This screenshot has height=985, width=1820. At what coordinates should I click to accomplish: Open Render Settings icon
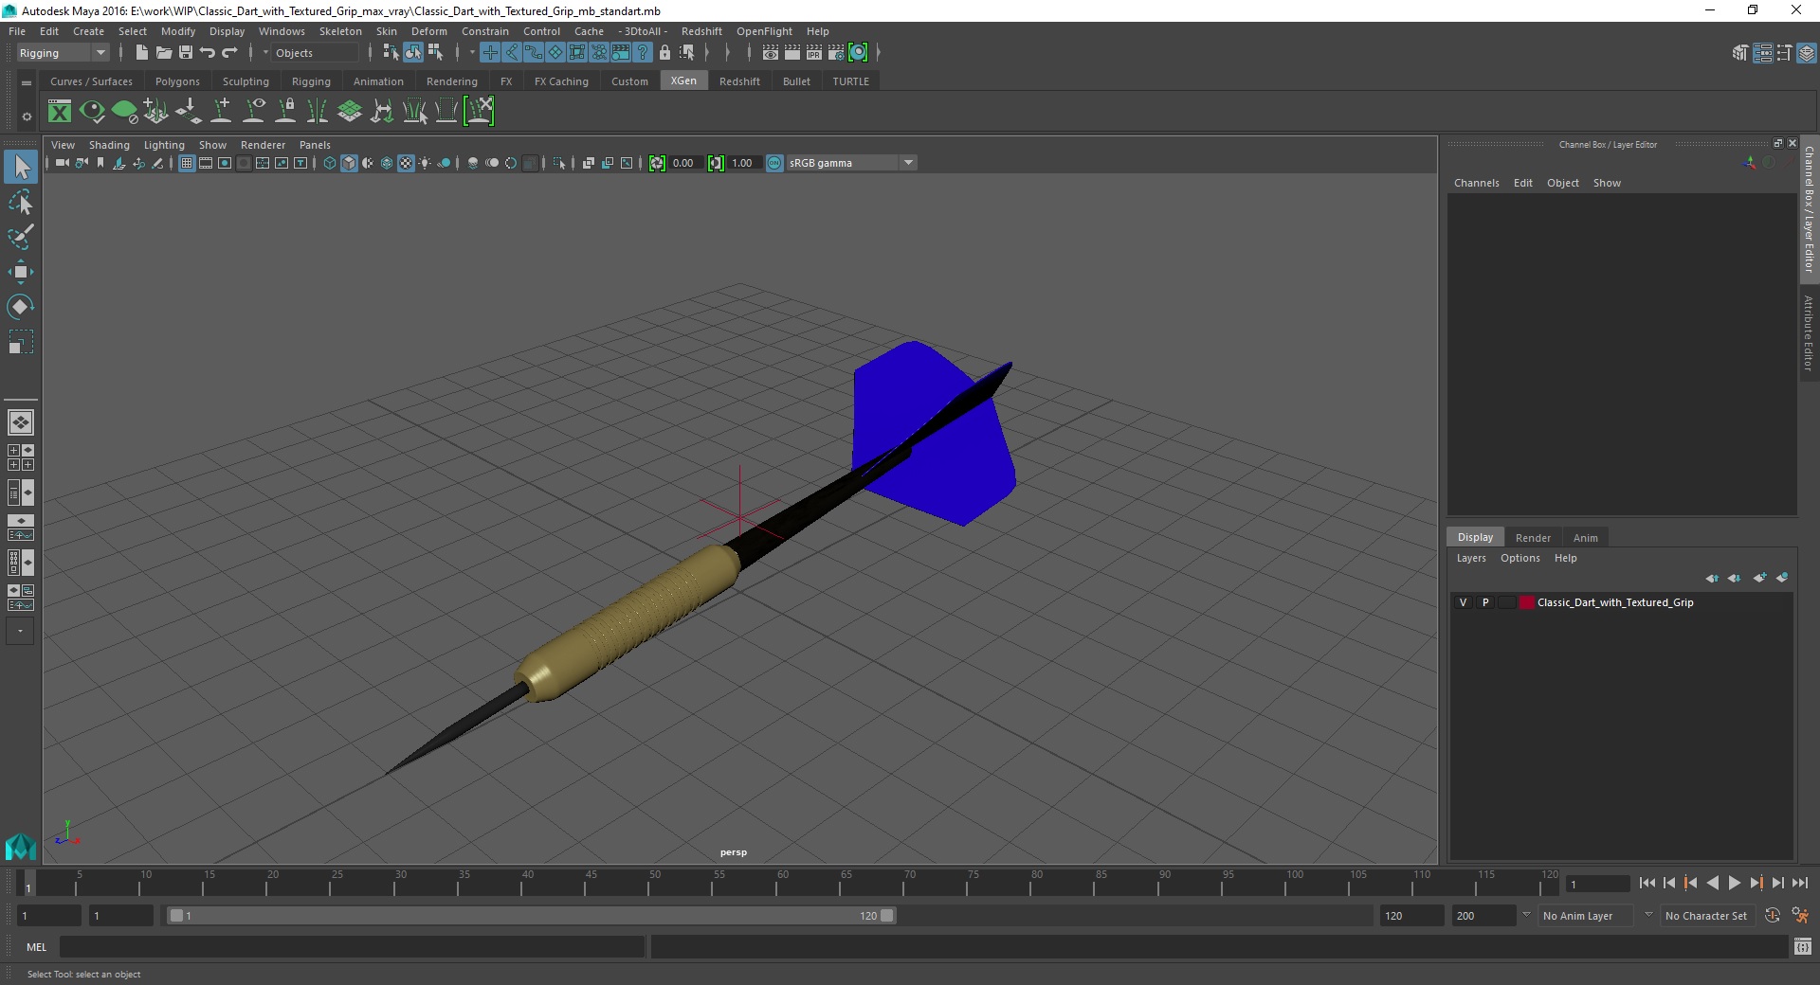[x=836, y=53]
